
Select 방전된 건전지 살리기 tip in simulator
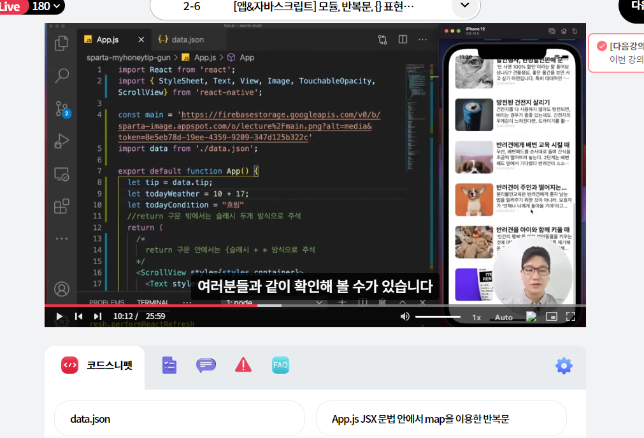513,115
